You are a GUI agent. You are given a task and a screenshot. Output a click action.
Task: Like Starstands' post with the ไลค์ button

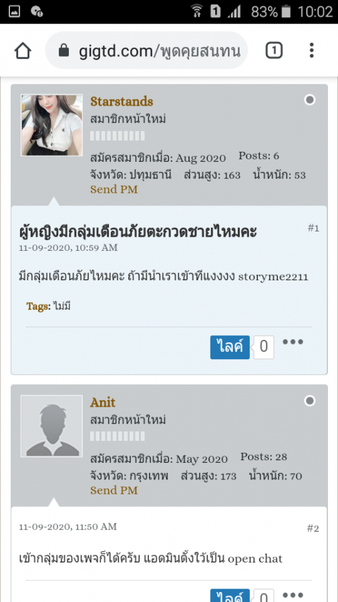[x=230, y=347]
